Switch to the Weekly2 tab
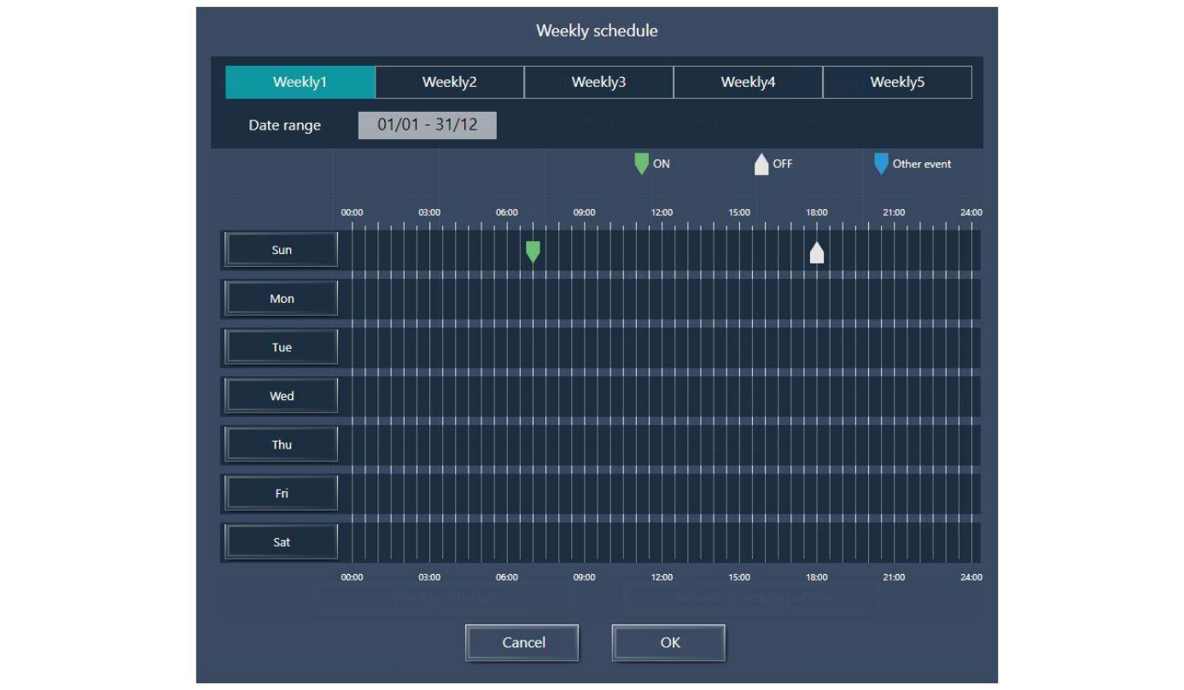 coord(449,83)
